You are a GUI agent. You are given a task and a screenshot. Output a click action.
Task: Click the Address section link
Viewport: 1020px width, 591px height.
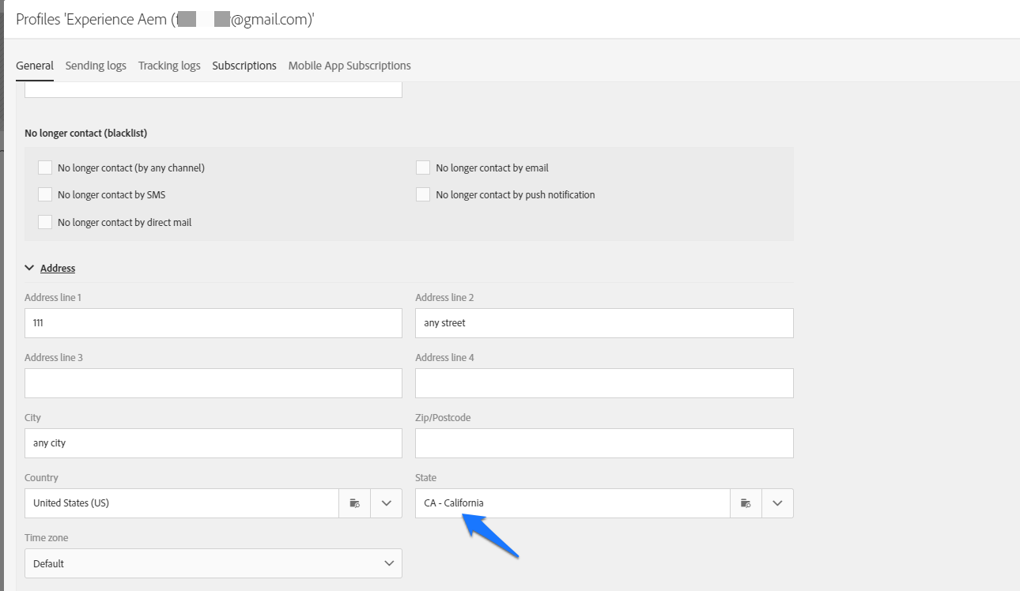click(x=57, y=267)
